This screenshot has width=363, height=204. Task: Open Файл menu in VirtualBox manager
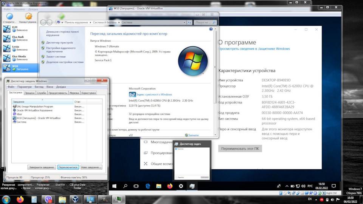(x=7, y=9)
